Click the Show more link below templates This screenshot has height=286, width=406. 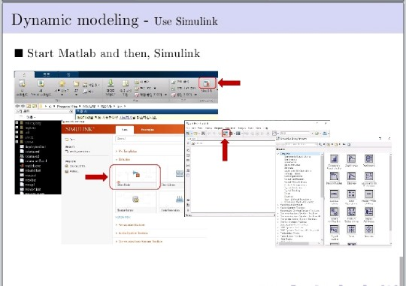[123, 217]
